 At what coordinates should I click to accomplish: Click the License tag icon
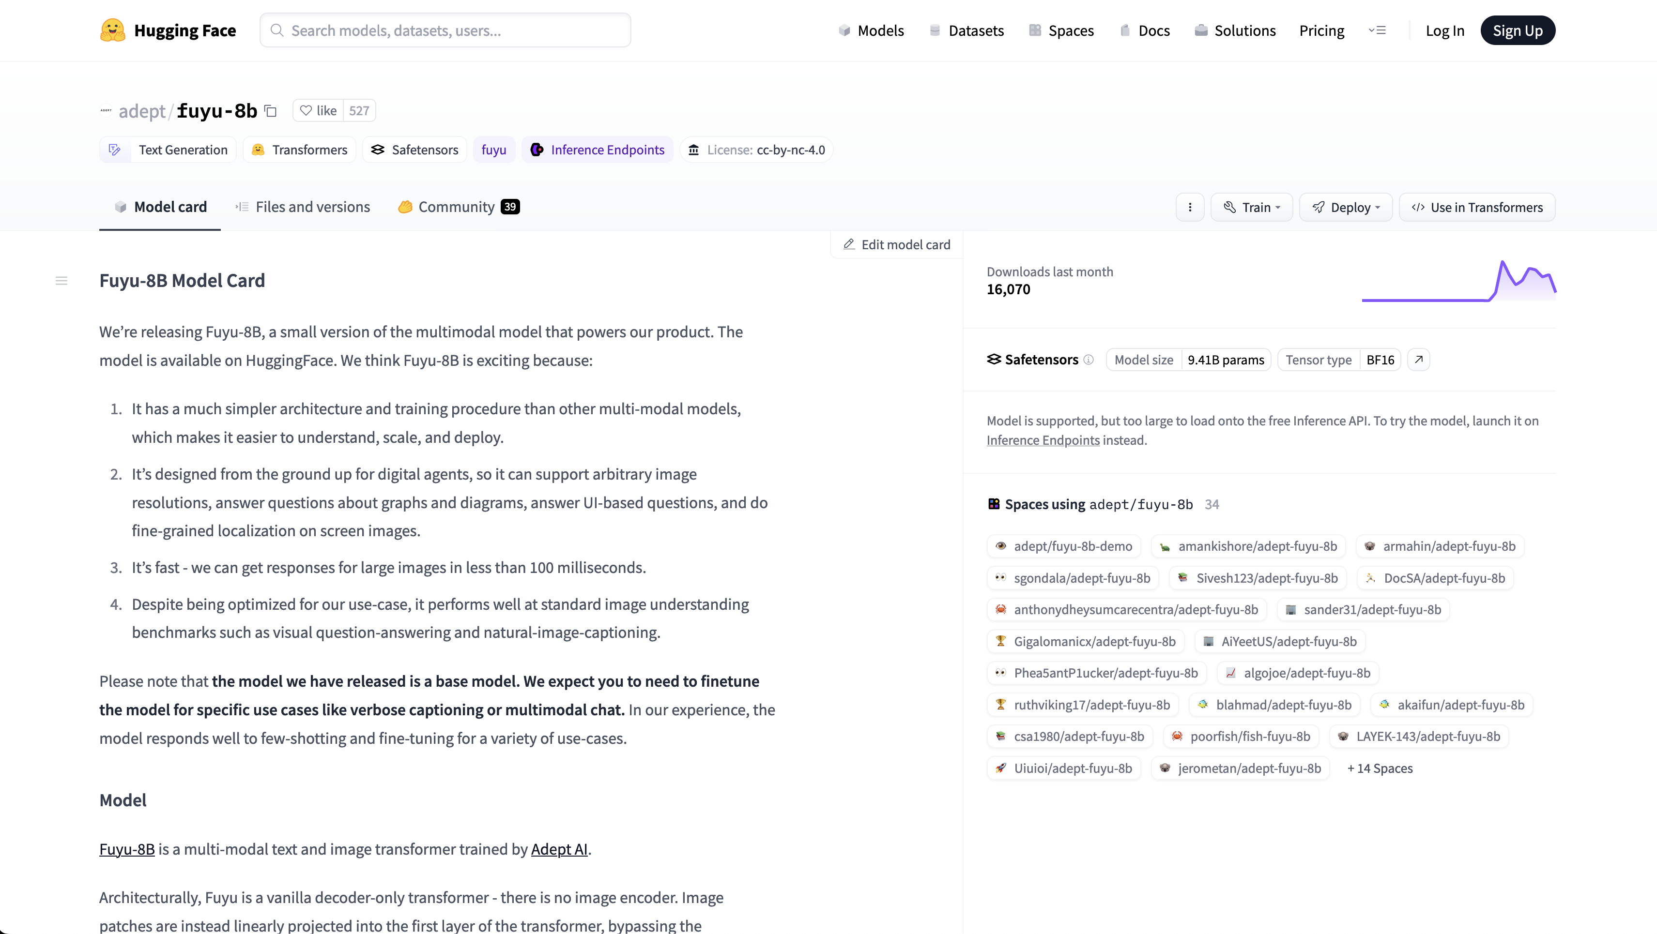pos(695,149)
